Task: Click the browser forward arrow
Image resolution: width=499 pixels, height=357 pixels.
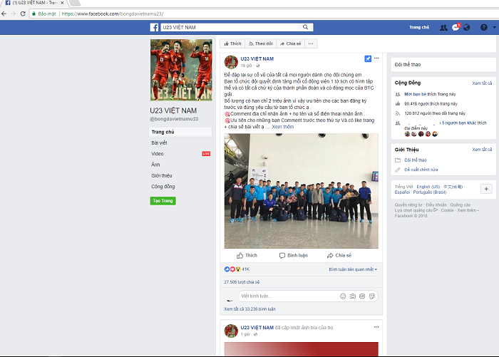Action: click(14, 14)
